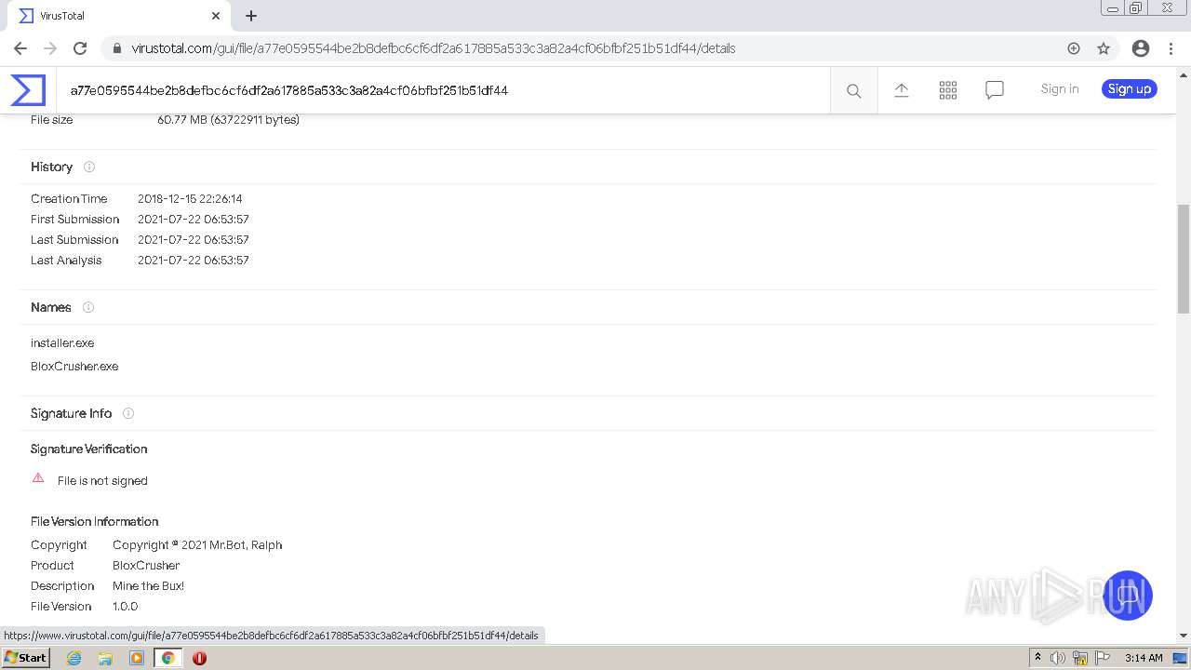1191x670 pixels.
Task: Click the site lock padlock icon
Action: 116,48
